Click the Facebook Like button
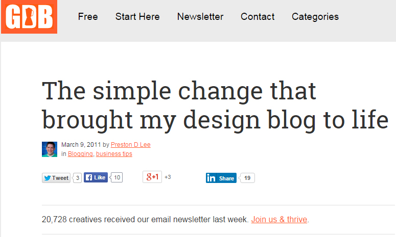Screen dimensions: 396x237 pos(96,177)
